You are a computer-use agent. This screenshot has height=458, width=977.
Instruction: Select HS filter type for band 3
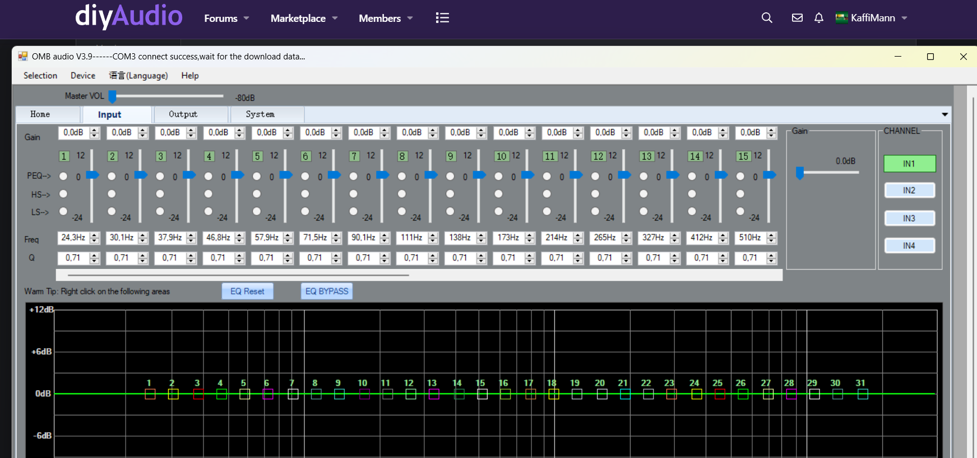pos(160,193)
